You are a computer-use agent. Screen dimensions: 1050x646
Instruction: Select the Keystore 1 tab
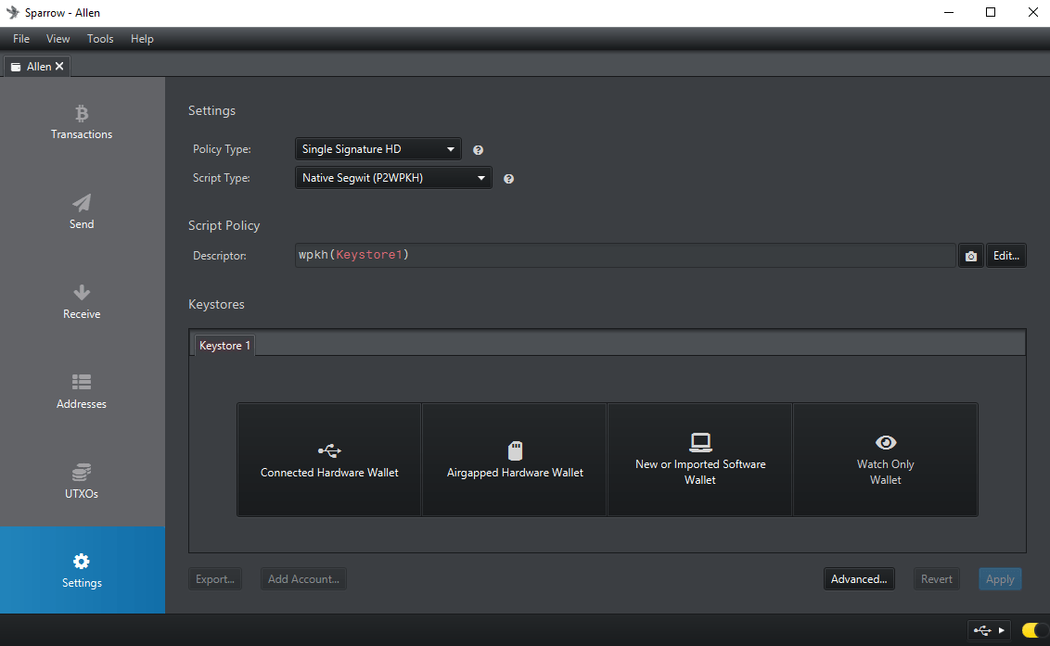(225, 346)
